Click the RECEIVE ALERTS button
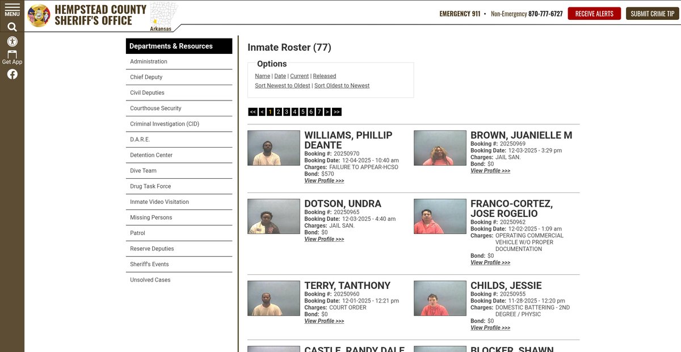This screenshot has width=681, height=352. tap(594, 14)
